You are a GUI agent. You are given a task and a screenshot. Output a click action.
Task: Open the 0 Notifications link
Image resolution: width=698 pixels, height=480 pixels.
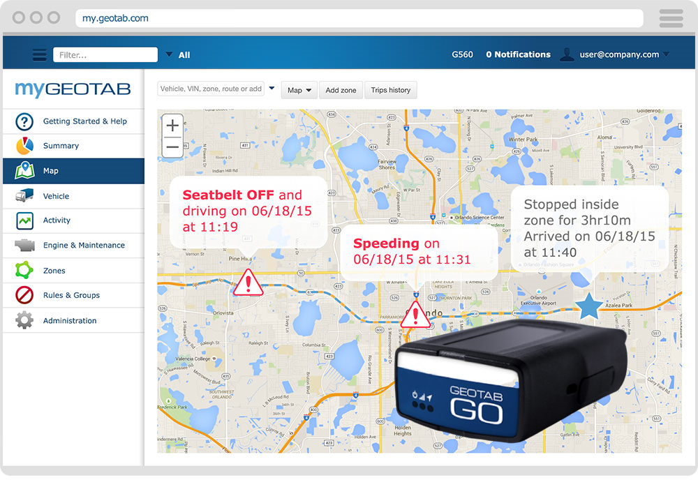coord(518,54)
